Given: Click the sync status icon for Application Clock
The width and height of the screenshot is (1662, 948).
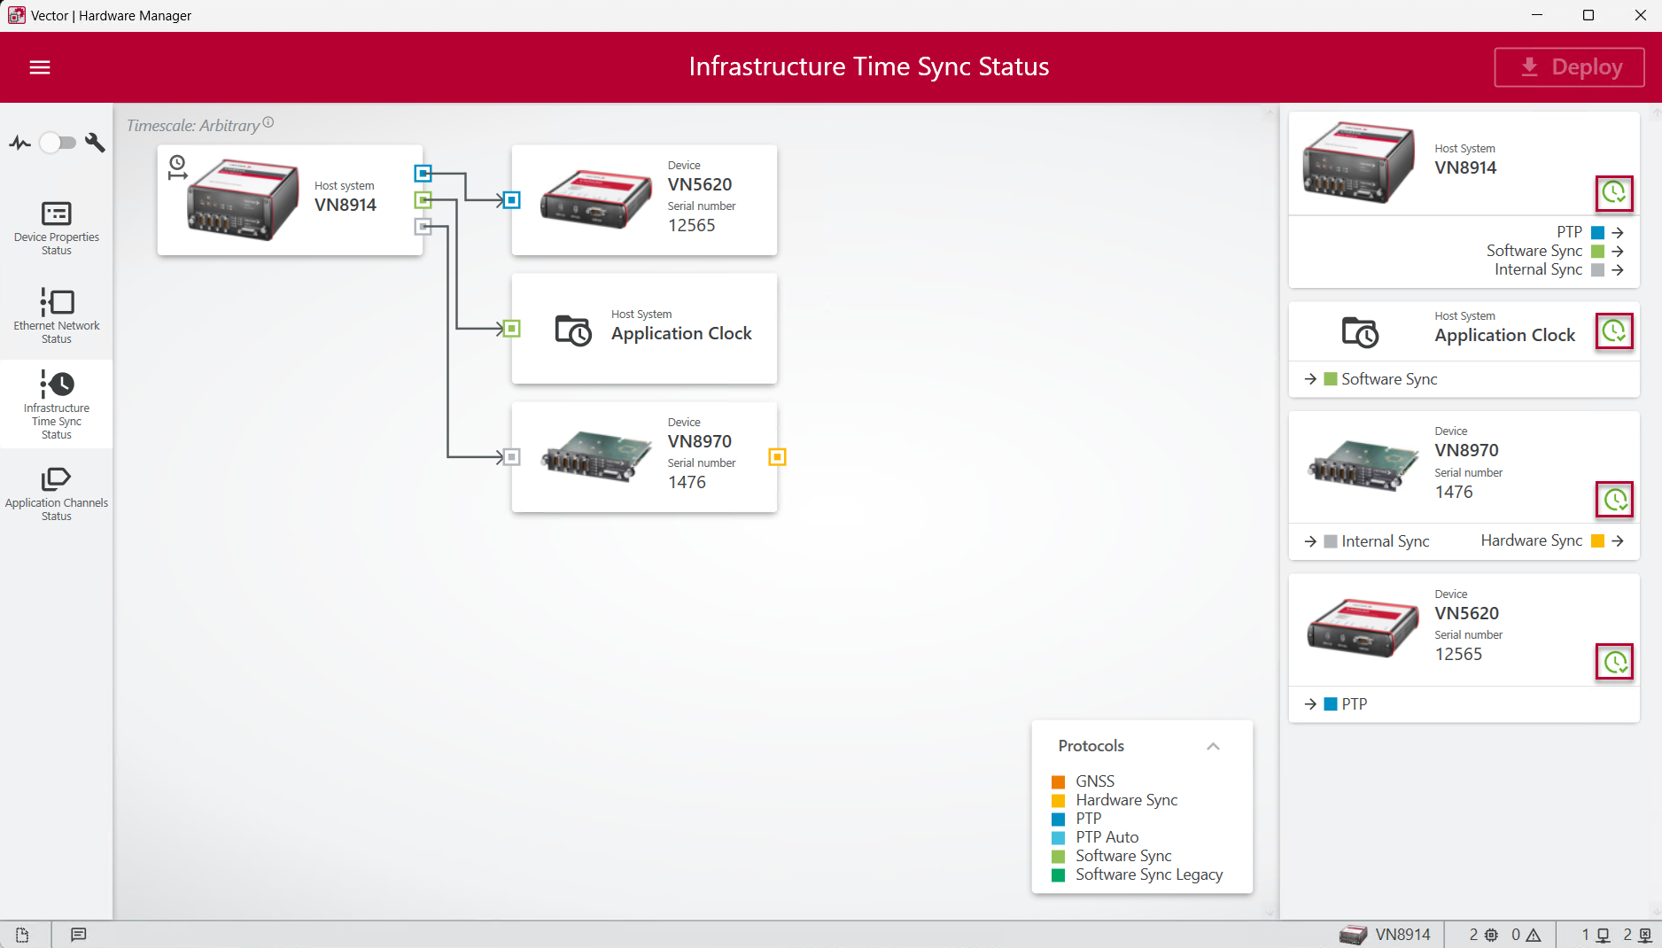Looking at the screenshot, I should [1613, 331].
